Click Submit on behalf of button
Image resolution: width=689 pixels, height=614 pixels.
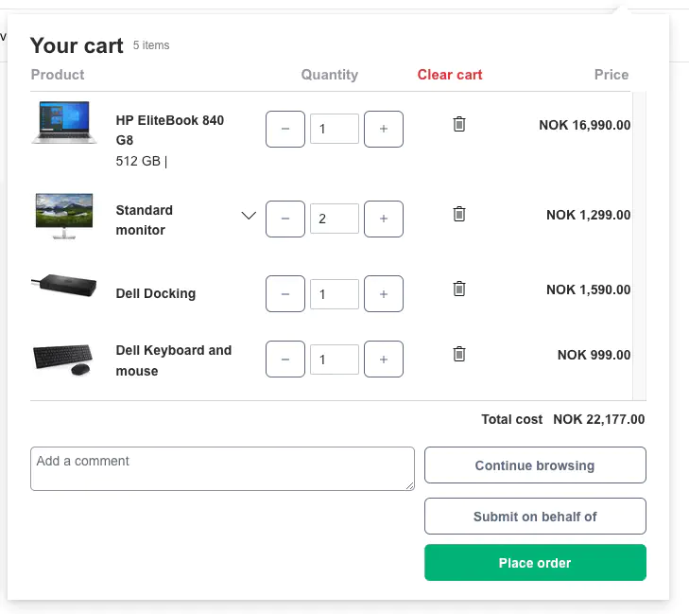tap(535, 516)
